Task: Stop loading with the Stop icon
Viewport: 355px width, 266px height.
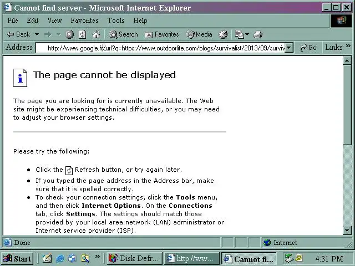Action: [x=69, y=34]
